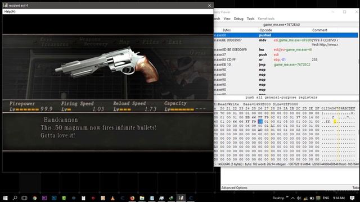
Task: Open the Calculator taskbar icon
Action: 83,198
